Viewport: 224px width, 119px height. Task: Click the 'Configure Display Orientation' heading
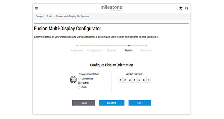[x=111, y=65]
